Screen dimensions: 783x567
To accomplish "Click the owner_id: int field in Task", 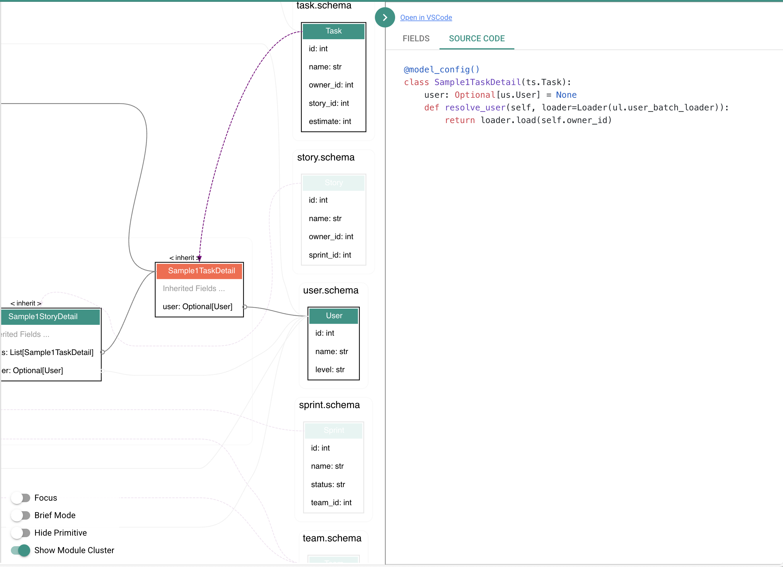I will (331, 85).
